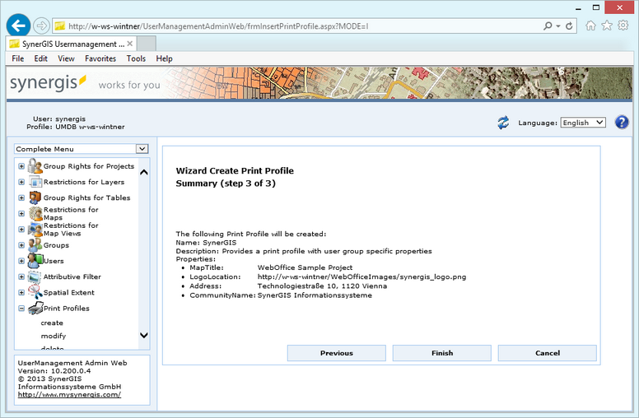Click the browser Back arrow button
639x418 pixels.
pos(18,26)
